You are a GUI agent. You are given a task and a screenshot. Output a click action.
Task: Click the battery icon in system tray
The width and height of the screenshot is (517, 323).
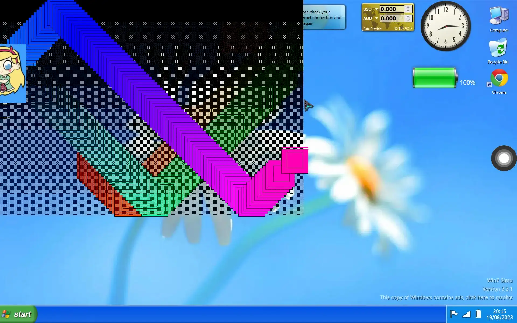[x=478, y=314]
